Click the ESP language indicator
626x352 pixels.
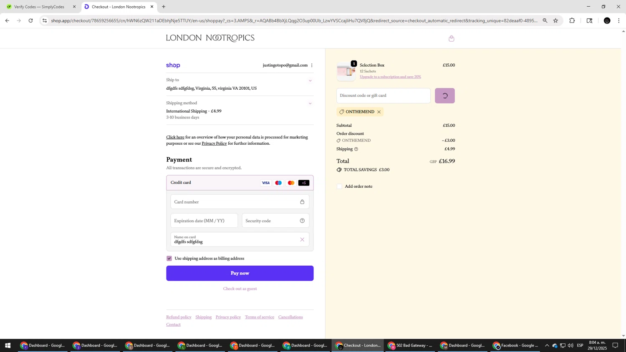(580, 345)
